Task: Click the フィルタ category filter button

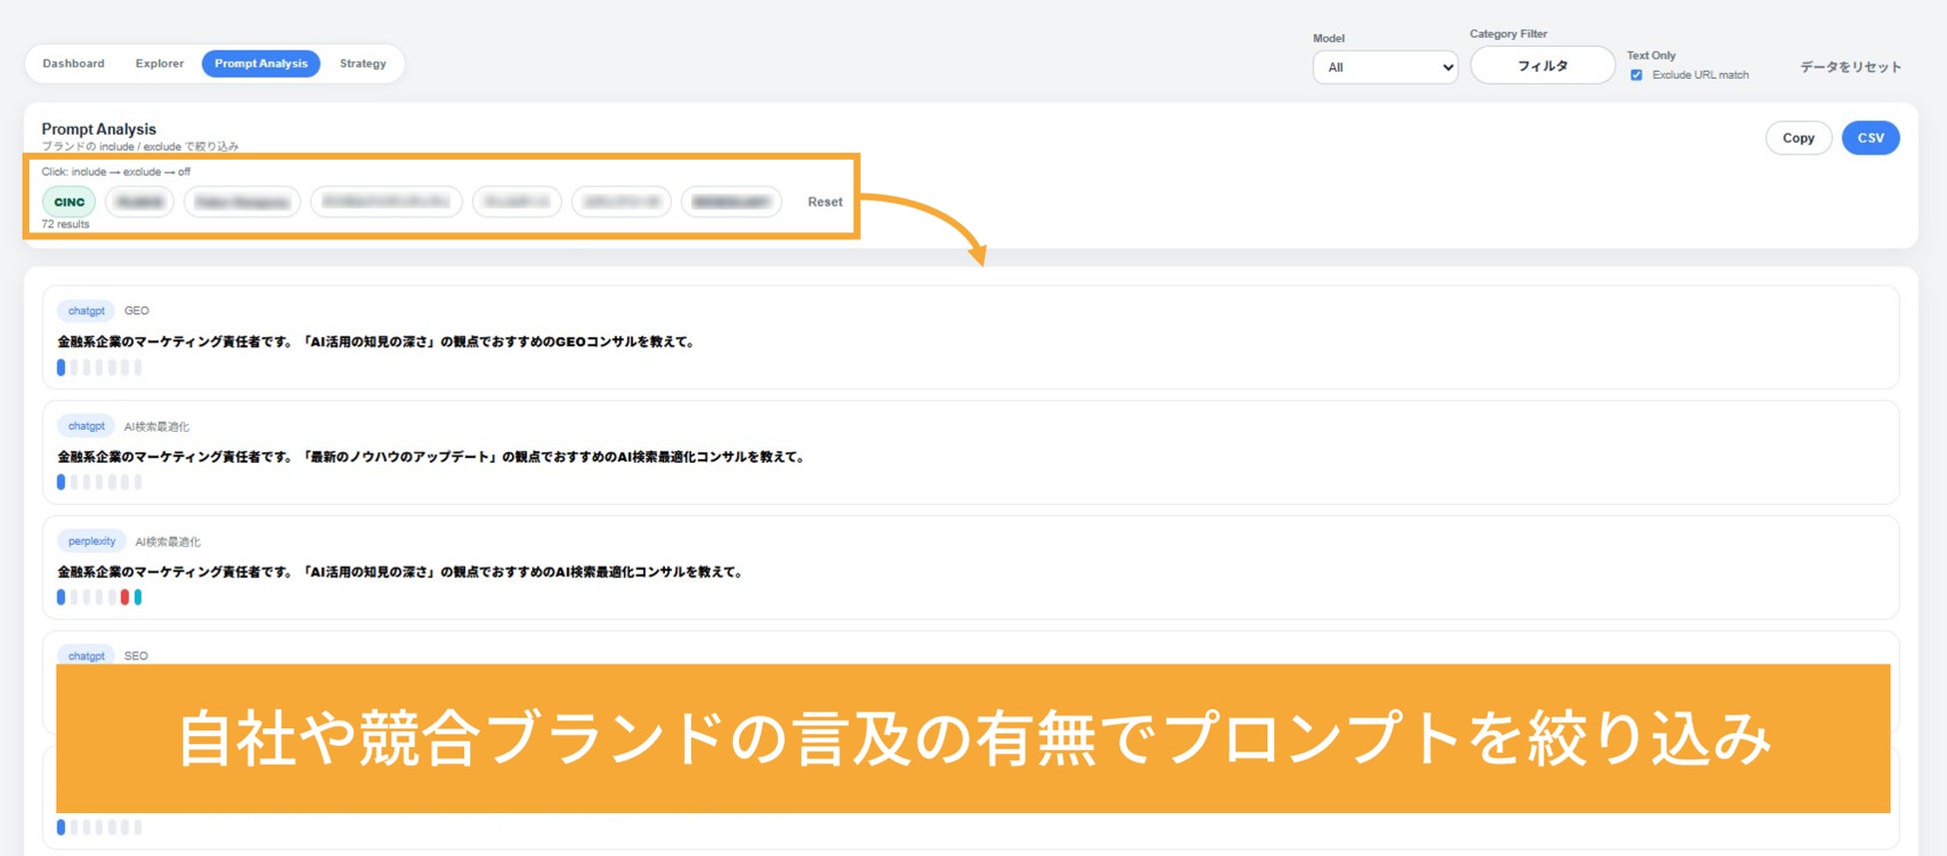Action: 1543,66
